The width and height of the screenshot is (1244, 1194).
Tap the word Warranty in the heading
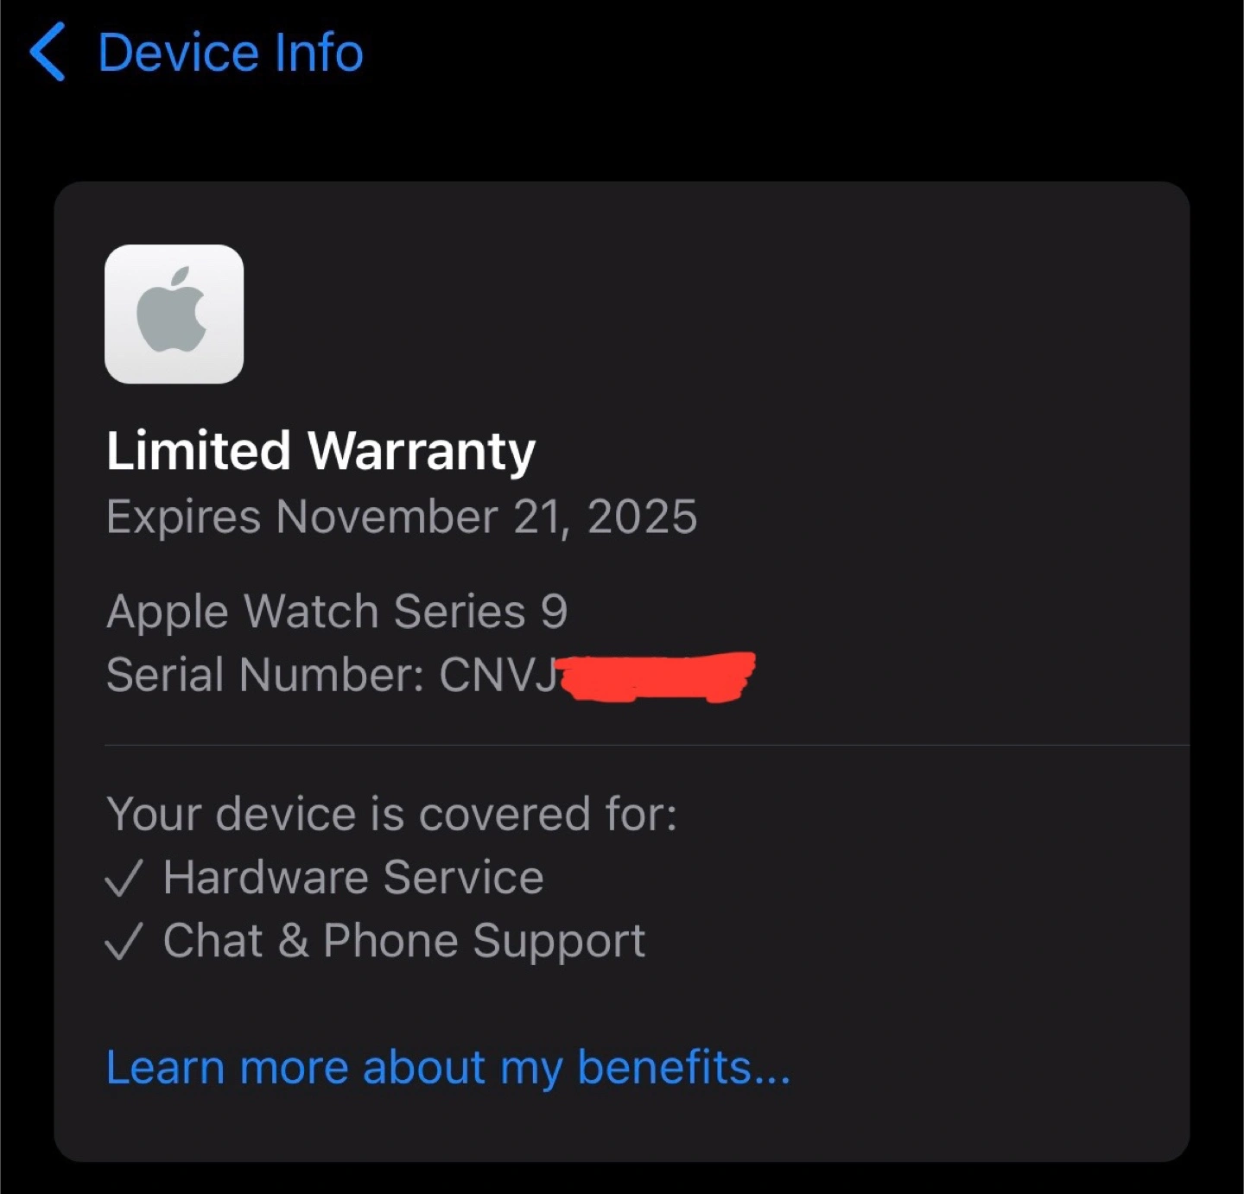422,451
